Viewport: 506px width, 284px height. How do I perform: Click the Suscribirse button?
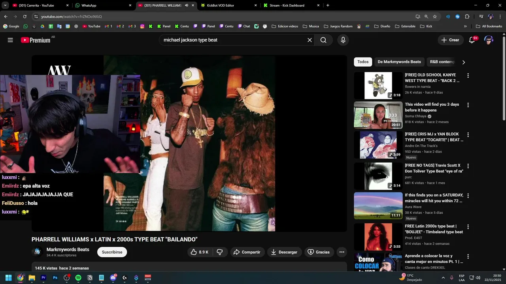[112, 252]
